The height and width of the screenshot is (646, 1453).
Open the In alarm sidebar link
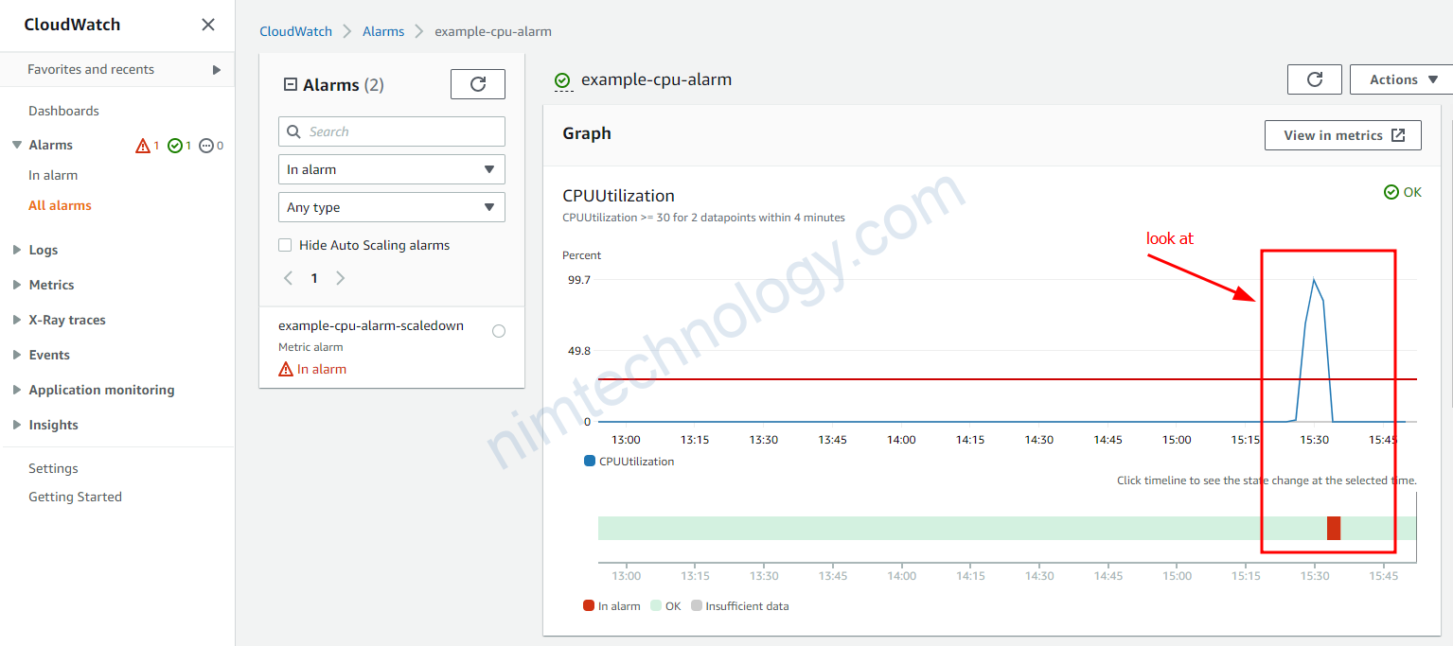pyautogui.click(x=53, y=175)
